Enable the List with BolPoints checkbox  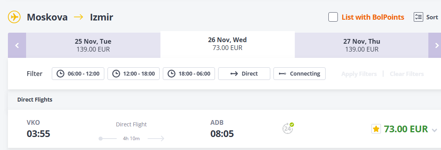pos(333,17)
